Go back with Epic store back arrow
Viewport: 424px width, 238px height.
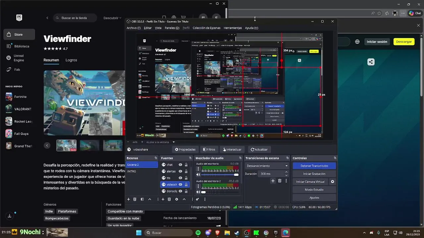coord(47,18)
